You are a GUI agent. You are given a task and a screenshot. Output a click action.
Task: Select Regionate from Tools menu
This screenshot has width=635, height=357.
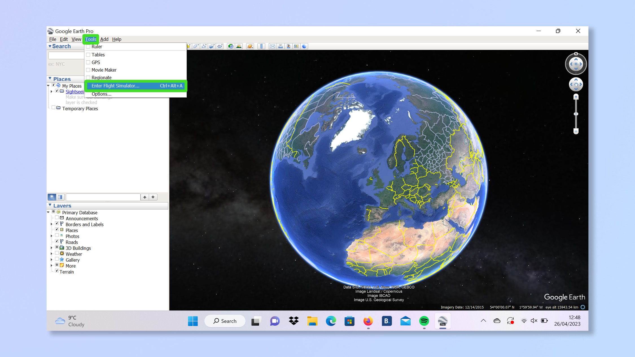tap(101, 78)
